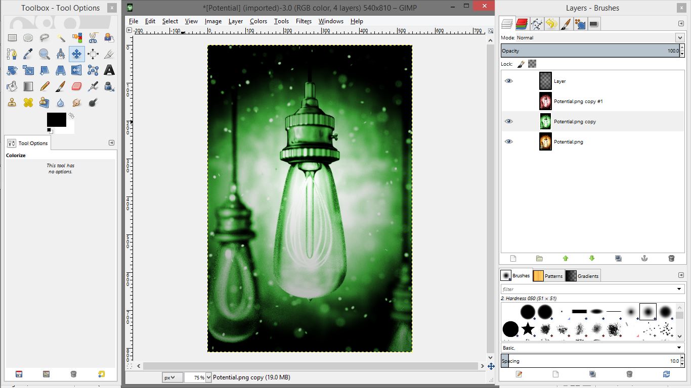Open the zoom percentage 75% dropdown
The image size is (691, 388).
pyautogui.click(x=209, y=377)
